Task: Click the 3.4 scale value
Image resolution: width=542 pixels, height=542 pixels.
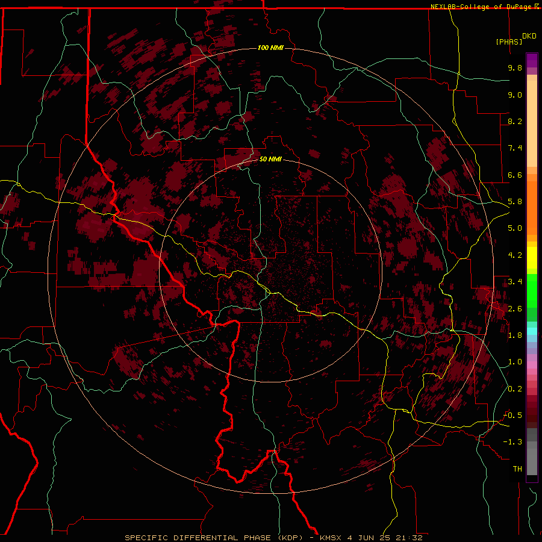Action: click(x=515, y=282)
